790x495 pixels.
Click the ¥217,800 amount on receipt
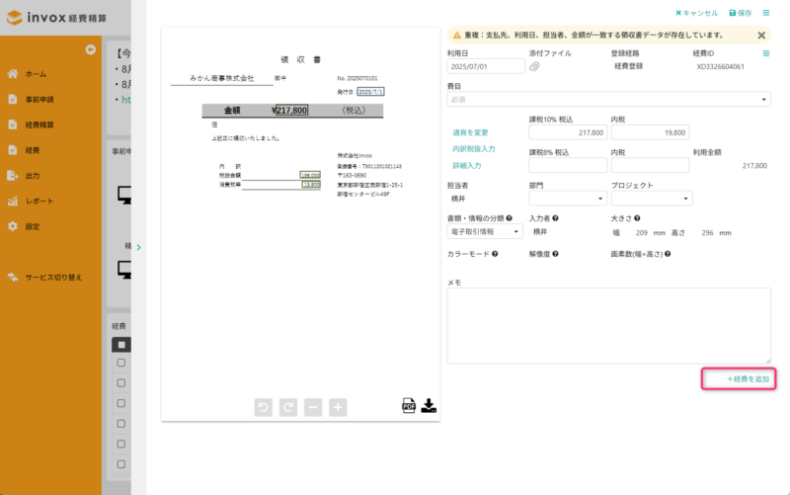(289, 110)
